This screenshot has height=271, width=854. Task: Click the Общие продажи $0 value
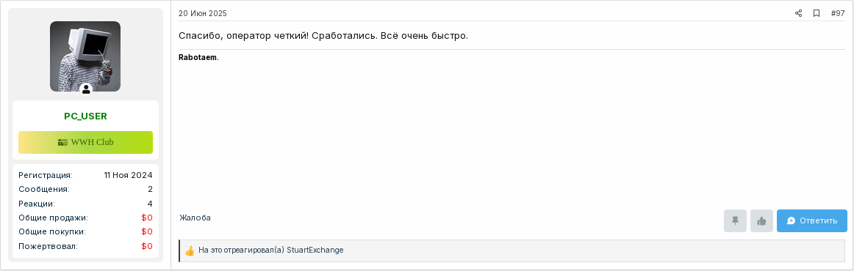click(x=147, y=218)
